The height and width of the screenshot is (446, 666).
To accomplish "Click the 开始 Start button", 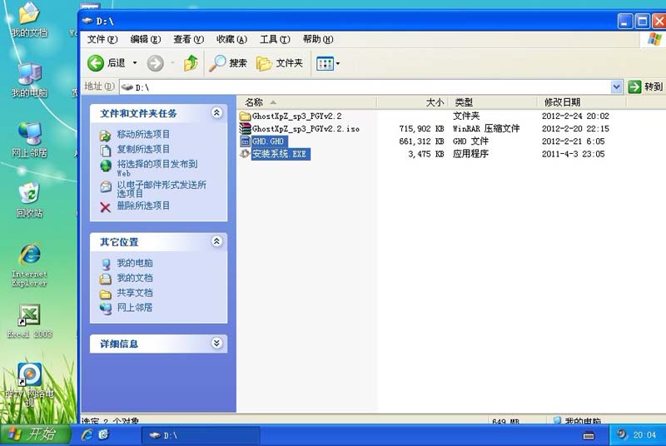I will (35, 434).
